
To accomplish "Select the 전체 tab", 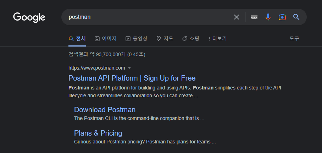I will click(77, 39).
